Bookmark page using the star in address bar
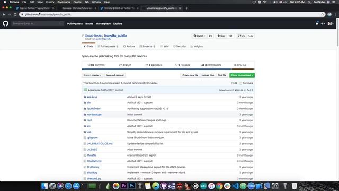Viewport: 339px width, 191px height. tap(322, 14)
